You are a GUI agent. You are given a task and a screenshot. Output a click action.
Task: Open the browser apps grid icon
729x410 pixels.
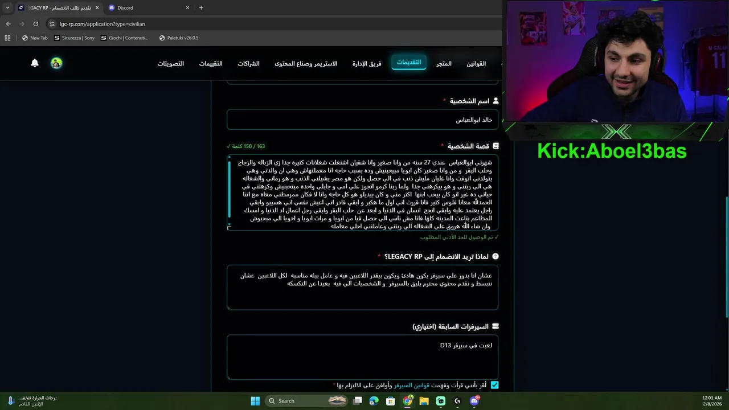coord(7,38)
